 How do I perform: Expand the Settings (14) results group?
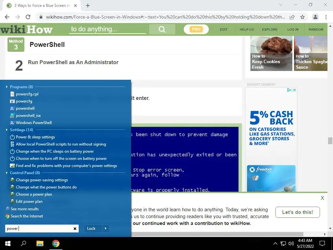click(7, 130)
